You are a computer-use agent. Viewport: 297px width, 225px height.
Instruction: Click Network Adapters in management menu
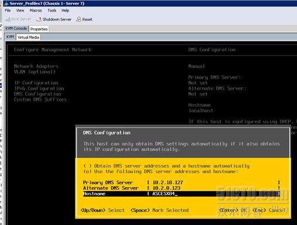(36, 66)
